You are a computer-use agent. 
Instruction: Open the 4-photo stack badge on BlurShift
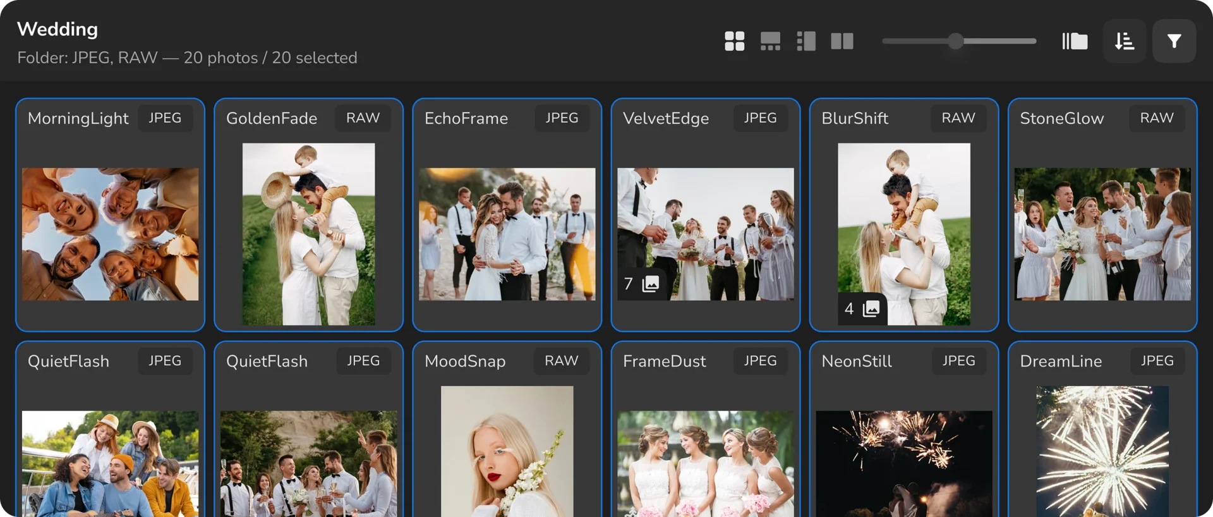click(x=862, y=308)
